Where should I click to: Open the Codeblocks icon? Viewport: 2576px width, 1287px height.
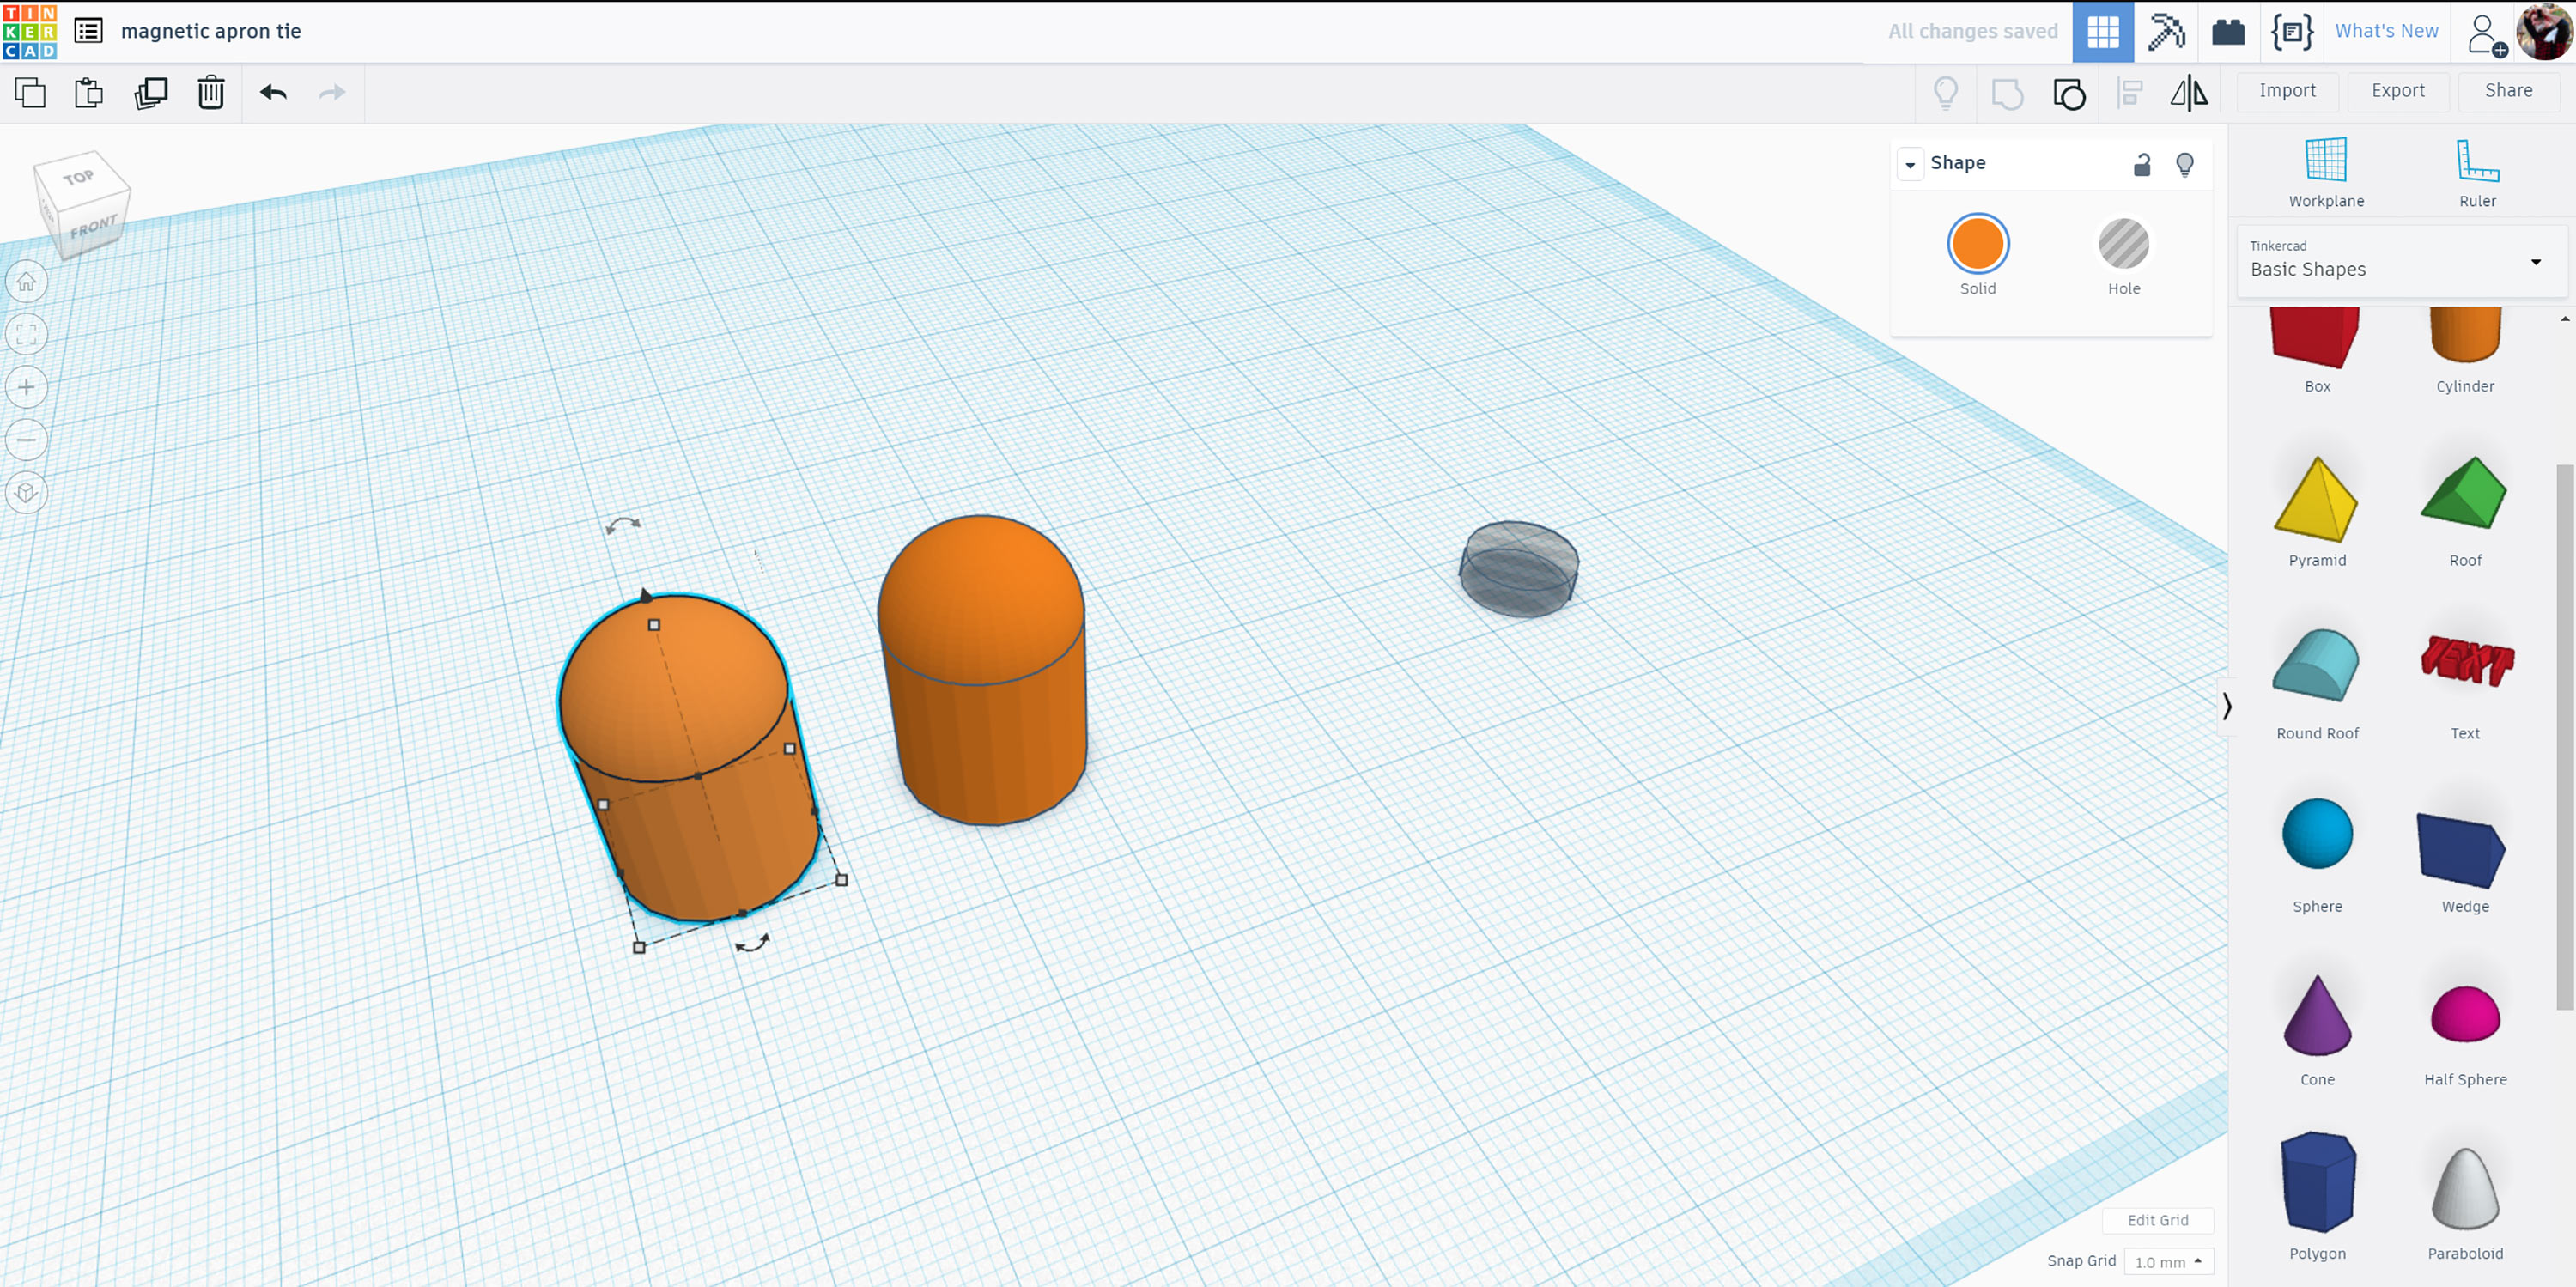pos(2292,32)
